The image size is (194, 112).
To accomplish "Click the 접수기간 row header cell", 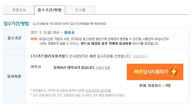I will 14,38.
